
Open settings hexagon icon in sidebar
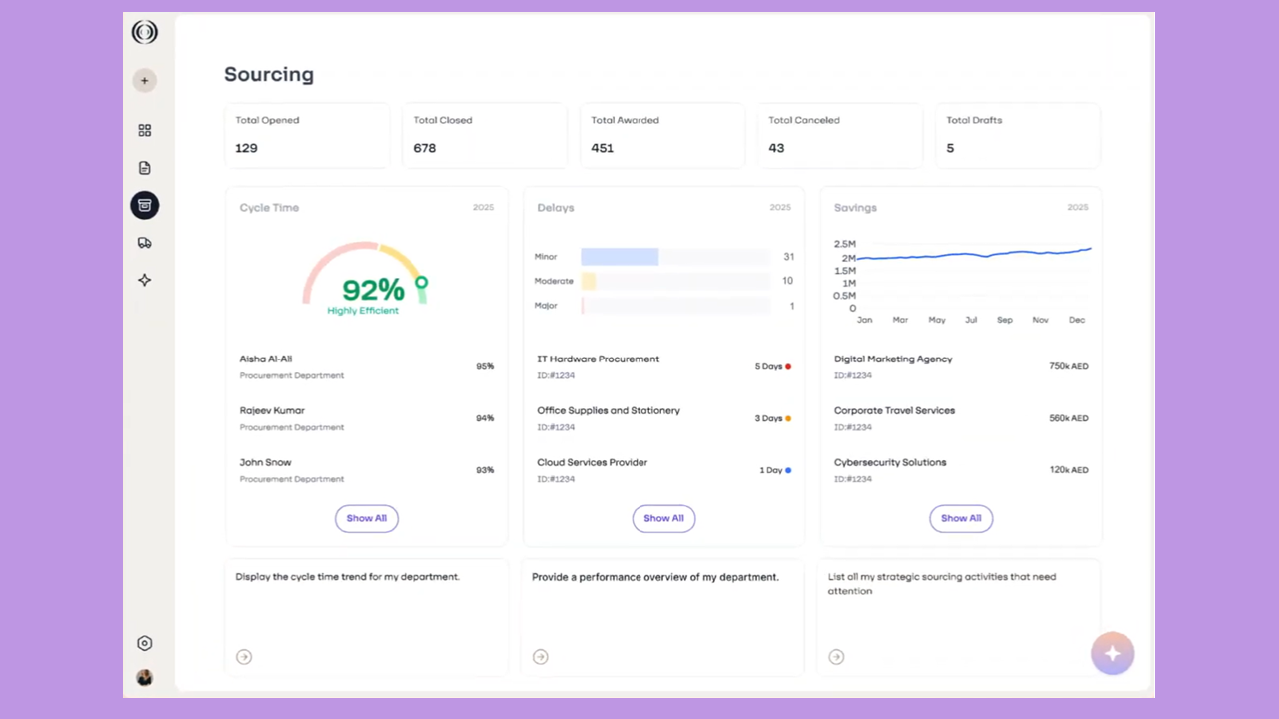coord(145,643)
